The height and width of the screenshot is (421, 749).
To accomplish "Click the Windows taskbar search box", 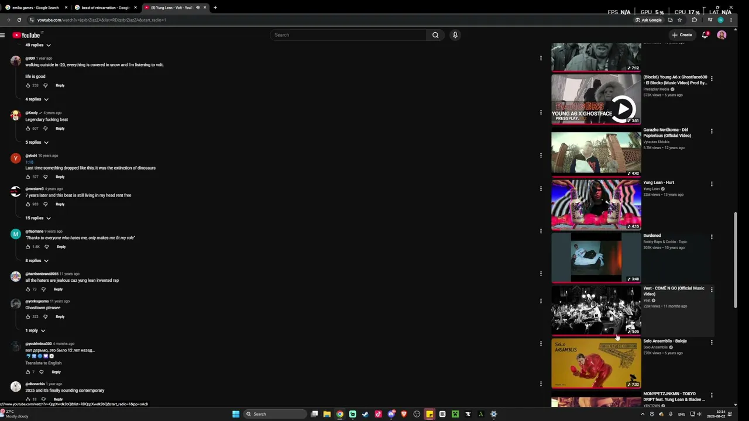I will [275, 414].
